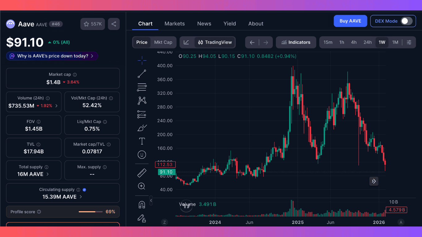422x237 pixels.
Task: Open chart settings via sliders icon
Action: (x=409, y=42)
